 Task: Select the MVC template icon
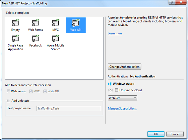pyautogui.click(x=56, y=23)
